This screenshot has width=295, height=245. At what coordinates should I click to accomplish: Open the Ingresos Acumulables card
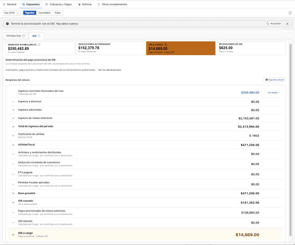pyautogui.click(x=40, y=48)
